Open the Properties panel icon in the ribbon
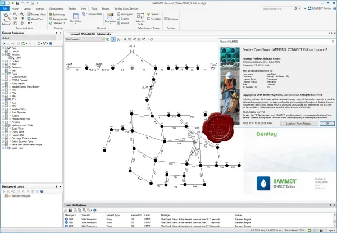337x233 pixels. 110,19
